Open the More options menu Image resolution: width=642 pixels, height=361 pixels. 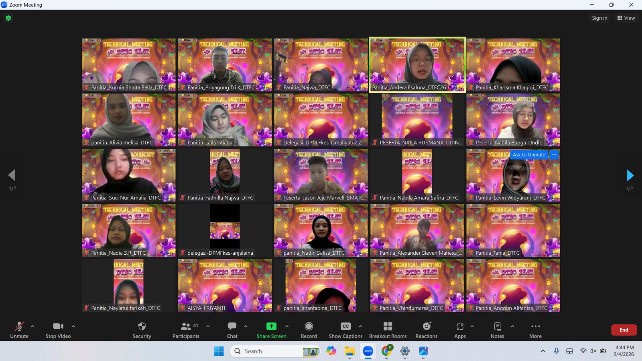(x=535, y=327)
